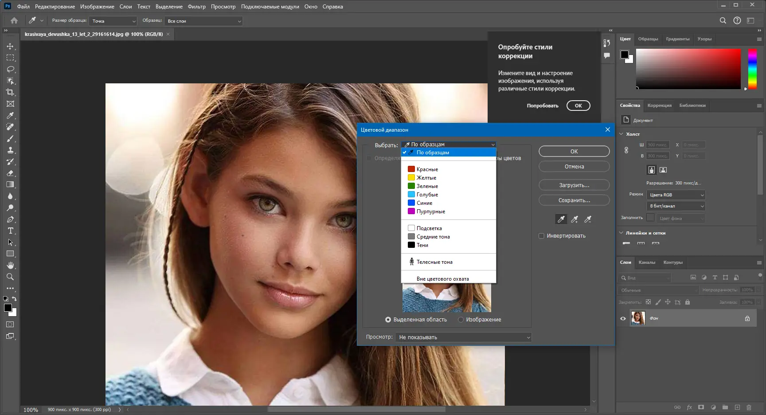Click the Попробовать link
The width and height of the screenshot is (766, 415).
pos(542,106)
